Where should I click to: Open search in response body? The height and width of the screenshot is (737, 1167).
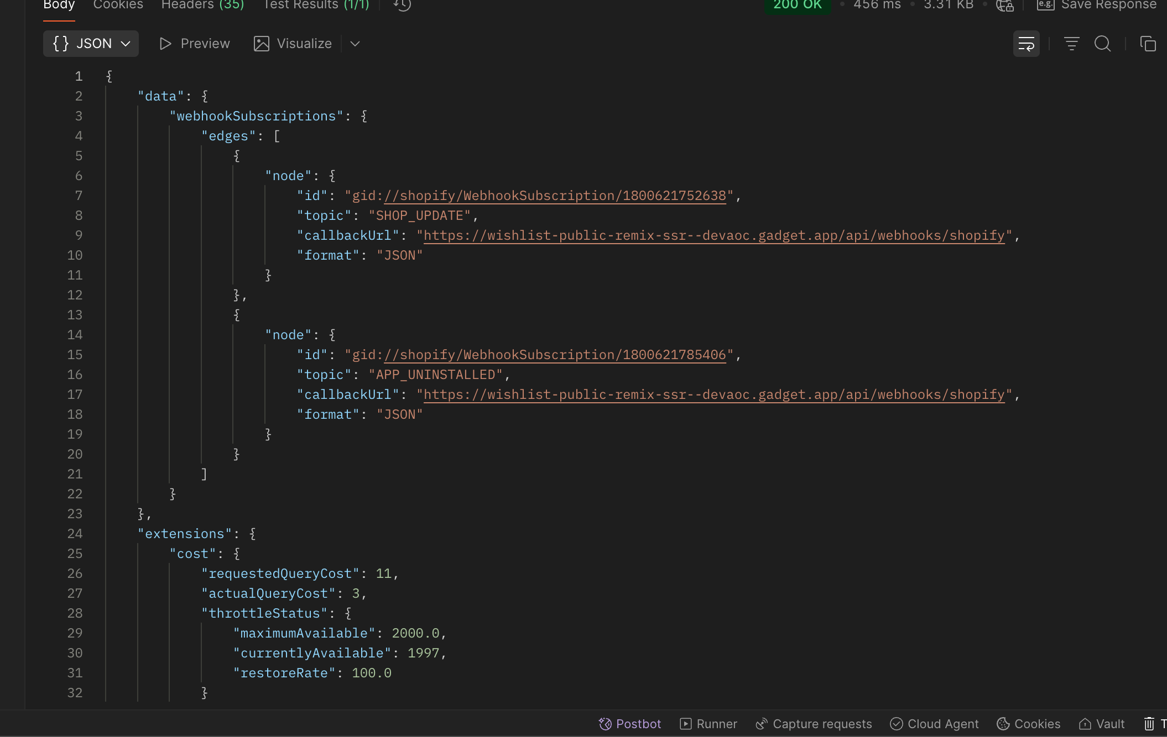click(1102, 44)
